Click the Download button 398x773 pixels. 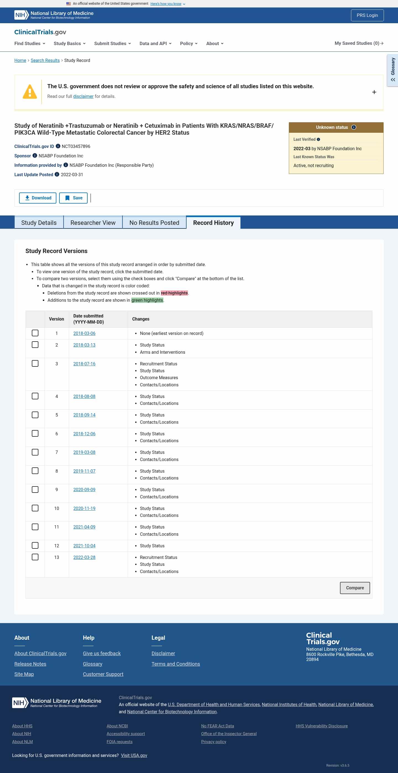click(x=38, y=198)
